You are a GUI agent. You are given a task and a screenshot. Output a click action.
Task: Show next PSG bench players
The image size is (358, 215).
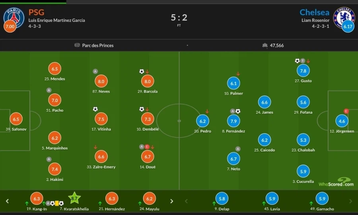(x=171, y=201)
